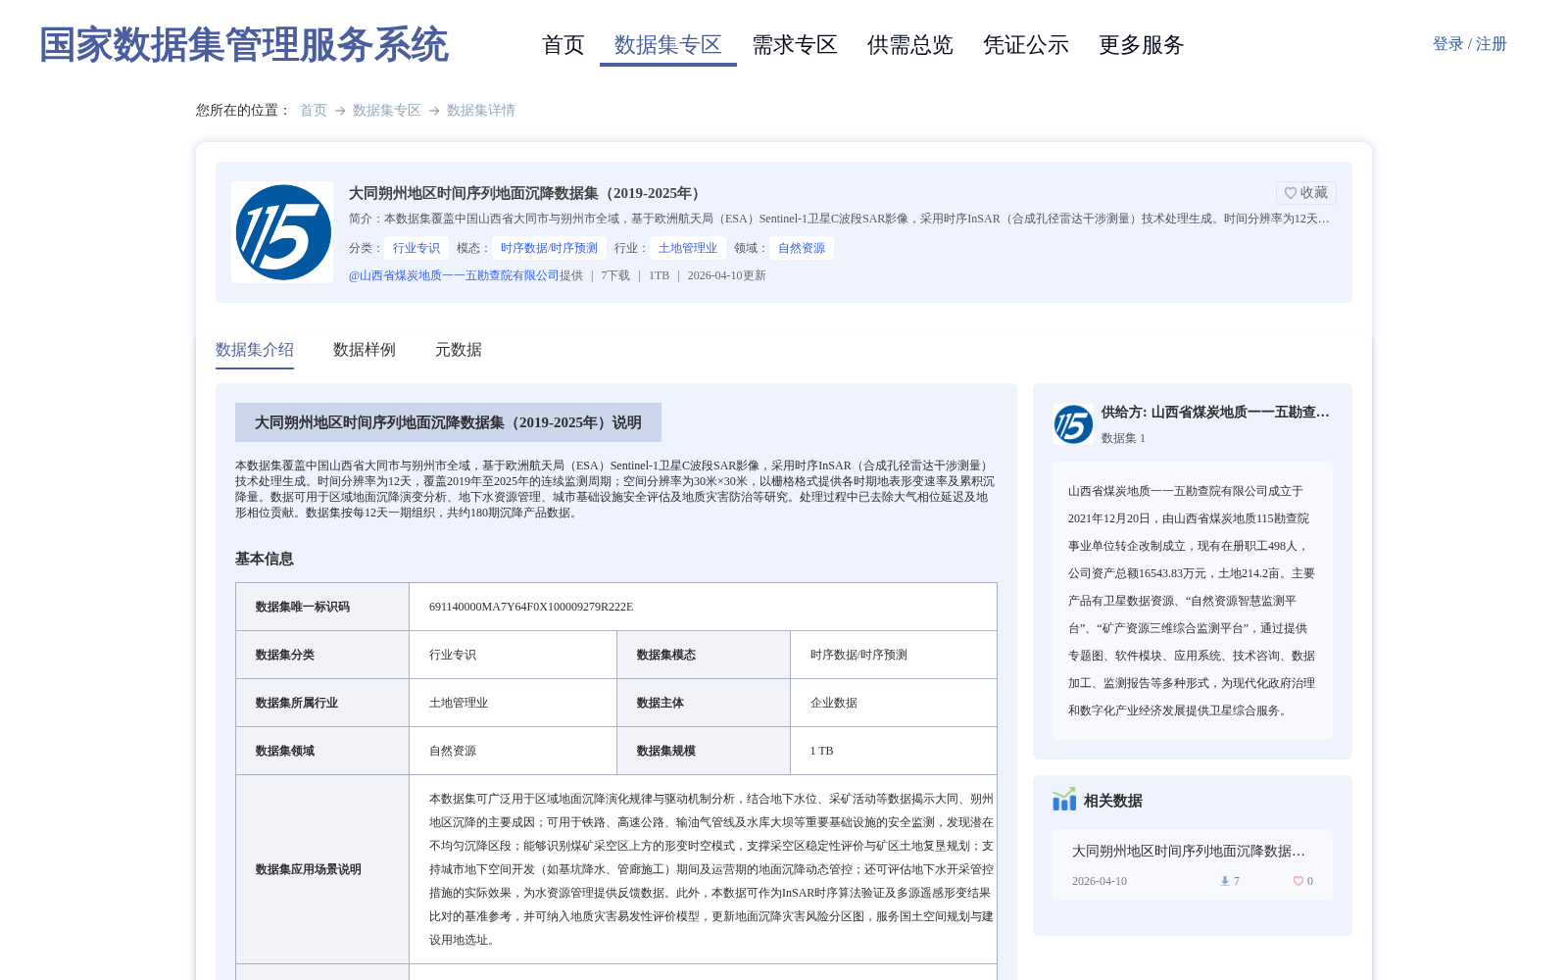Click the 2026-04-10 date in related data
Screen dimensions: 1568x980
(x=1100, y=881)
